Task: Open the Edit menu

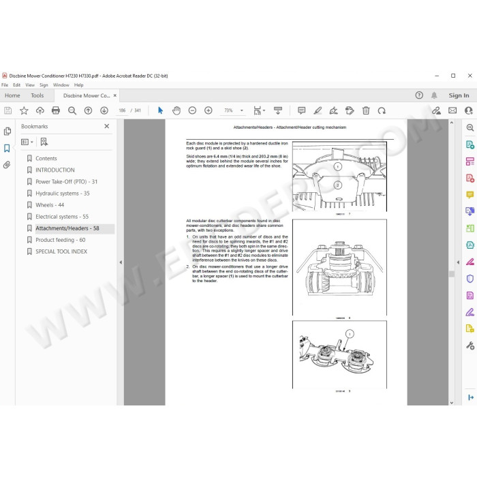Action: 17,85
